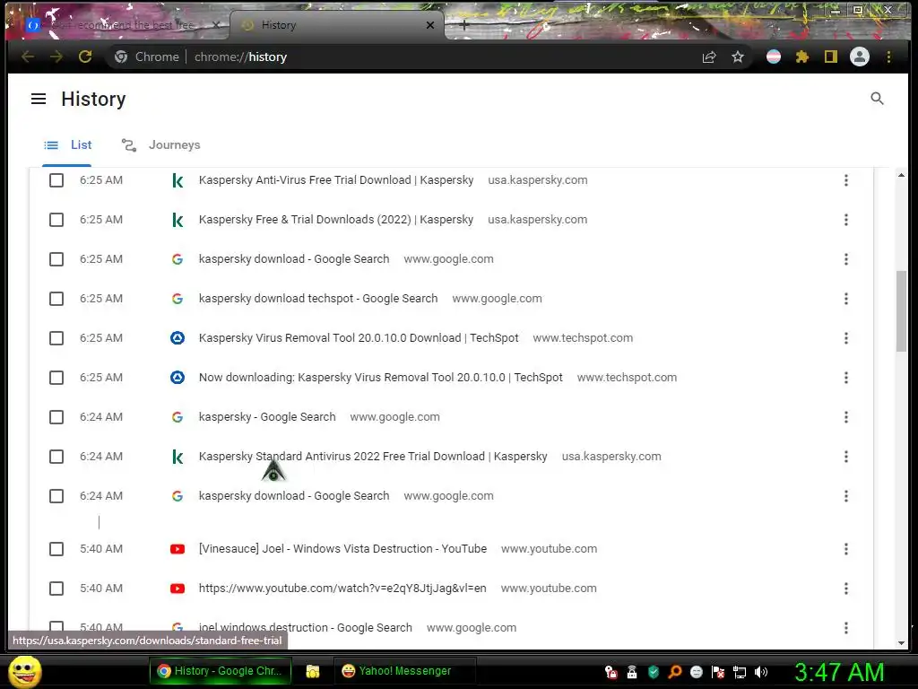This screenshot has width=918, height=689.
Task: Open Yahoo! Messenger taskbar item
Action: (x=404, y=671)
